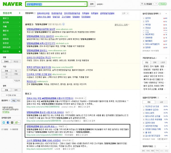
Task: Switch popular searches to 쇼핑 tab
Action: [x=161, y=102]
